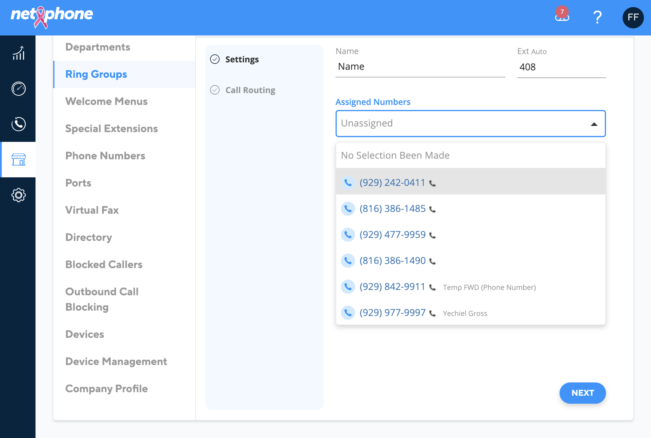Screen dimensions: 651x438
Task: Open the settings gear icon in sidebar
Action: (x=18, y=195)
